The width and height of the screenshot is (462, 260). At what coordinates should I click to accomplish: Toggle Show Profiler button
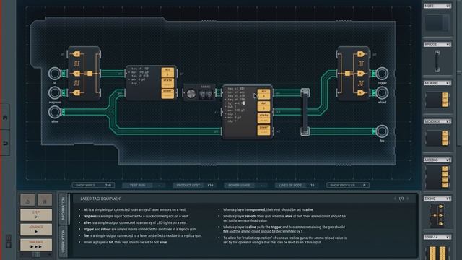click(x=348, y=186)
